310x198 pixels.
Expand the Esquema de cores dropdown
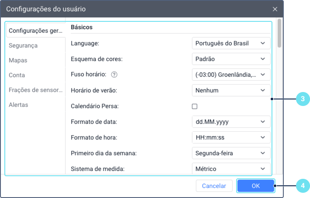point(231,59)
